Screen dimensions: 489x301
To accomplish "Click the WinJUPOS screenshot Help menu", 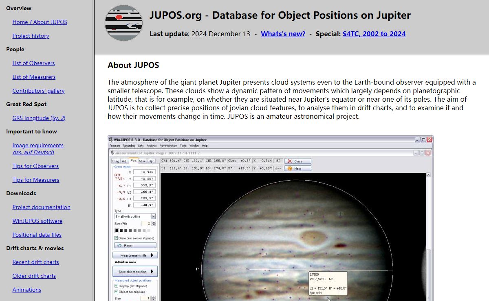I will (205, 146).
